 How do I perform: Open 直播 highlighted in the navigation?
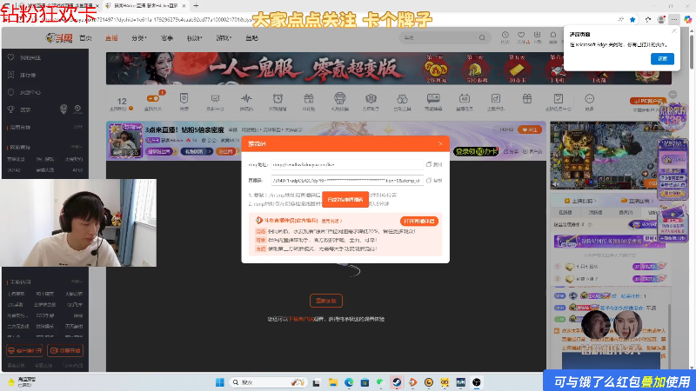[x=111, y=38]
